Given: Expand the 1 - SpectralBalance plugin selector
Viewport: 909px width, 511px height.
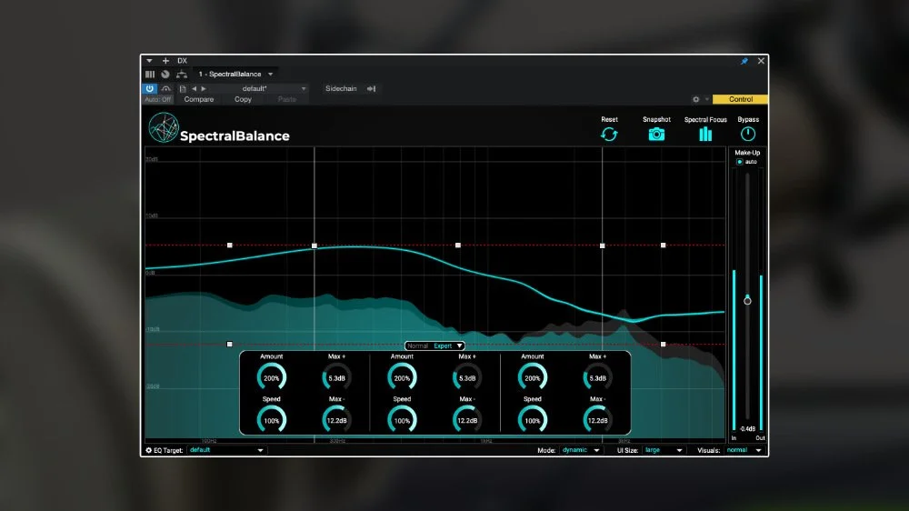Looking at the screenshot, I should 235,75.
